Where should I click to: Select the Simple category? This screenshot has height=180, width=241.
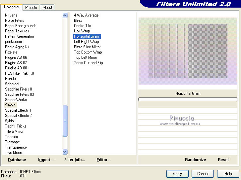click(10, 105)
